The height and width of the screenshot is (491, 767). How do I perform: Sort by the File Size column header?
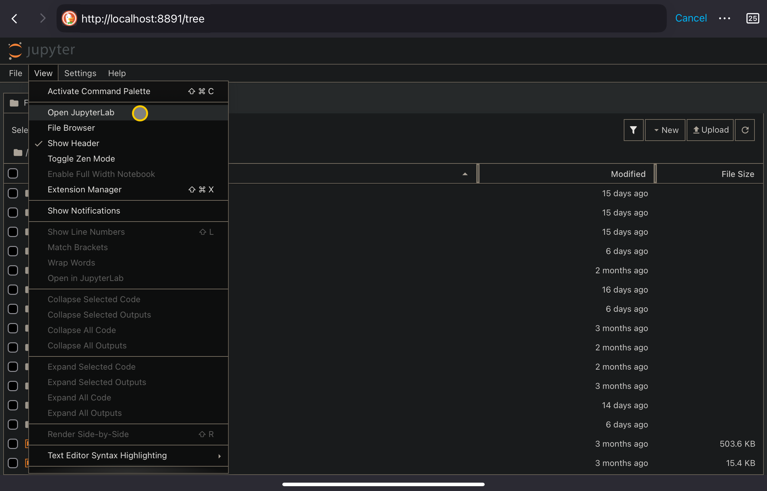[x=710, y=174]
